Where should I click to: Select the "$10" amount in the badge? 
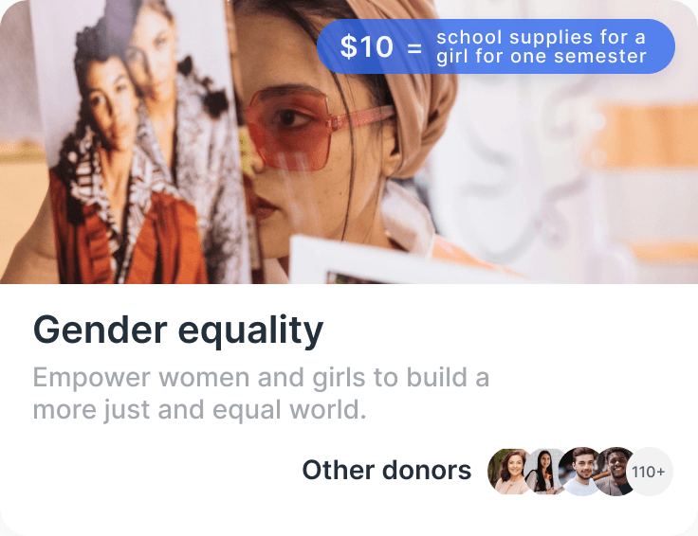click(x=366, y=46)
